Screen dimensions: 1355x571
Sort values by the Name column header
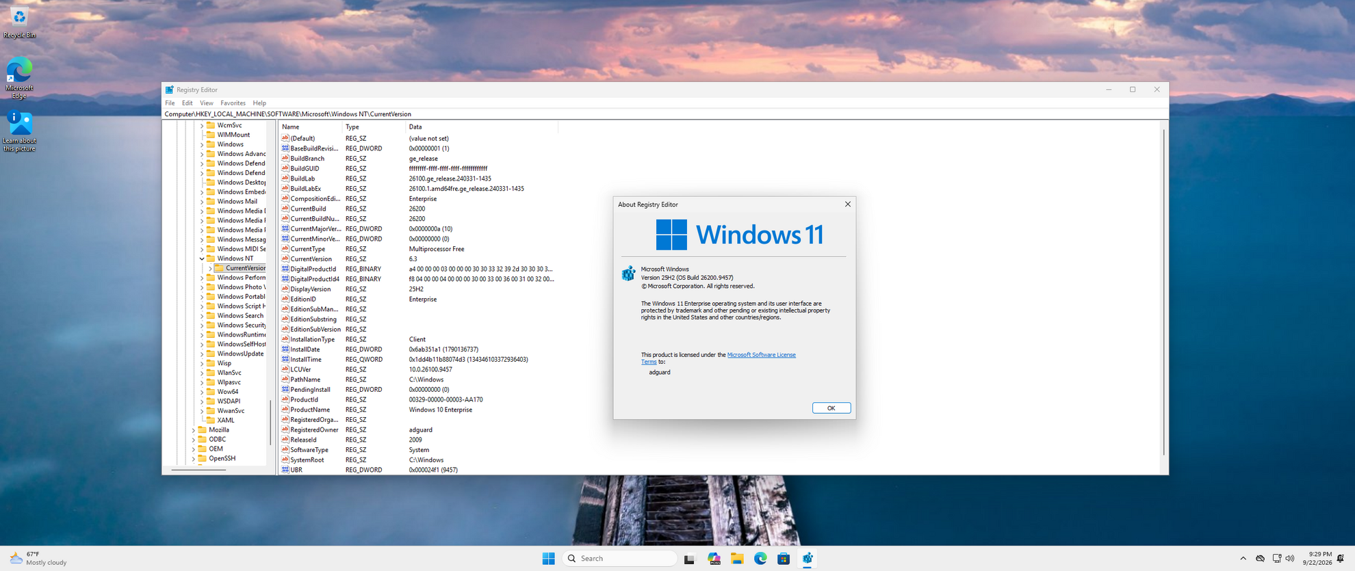[310, 127]
